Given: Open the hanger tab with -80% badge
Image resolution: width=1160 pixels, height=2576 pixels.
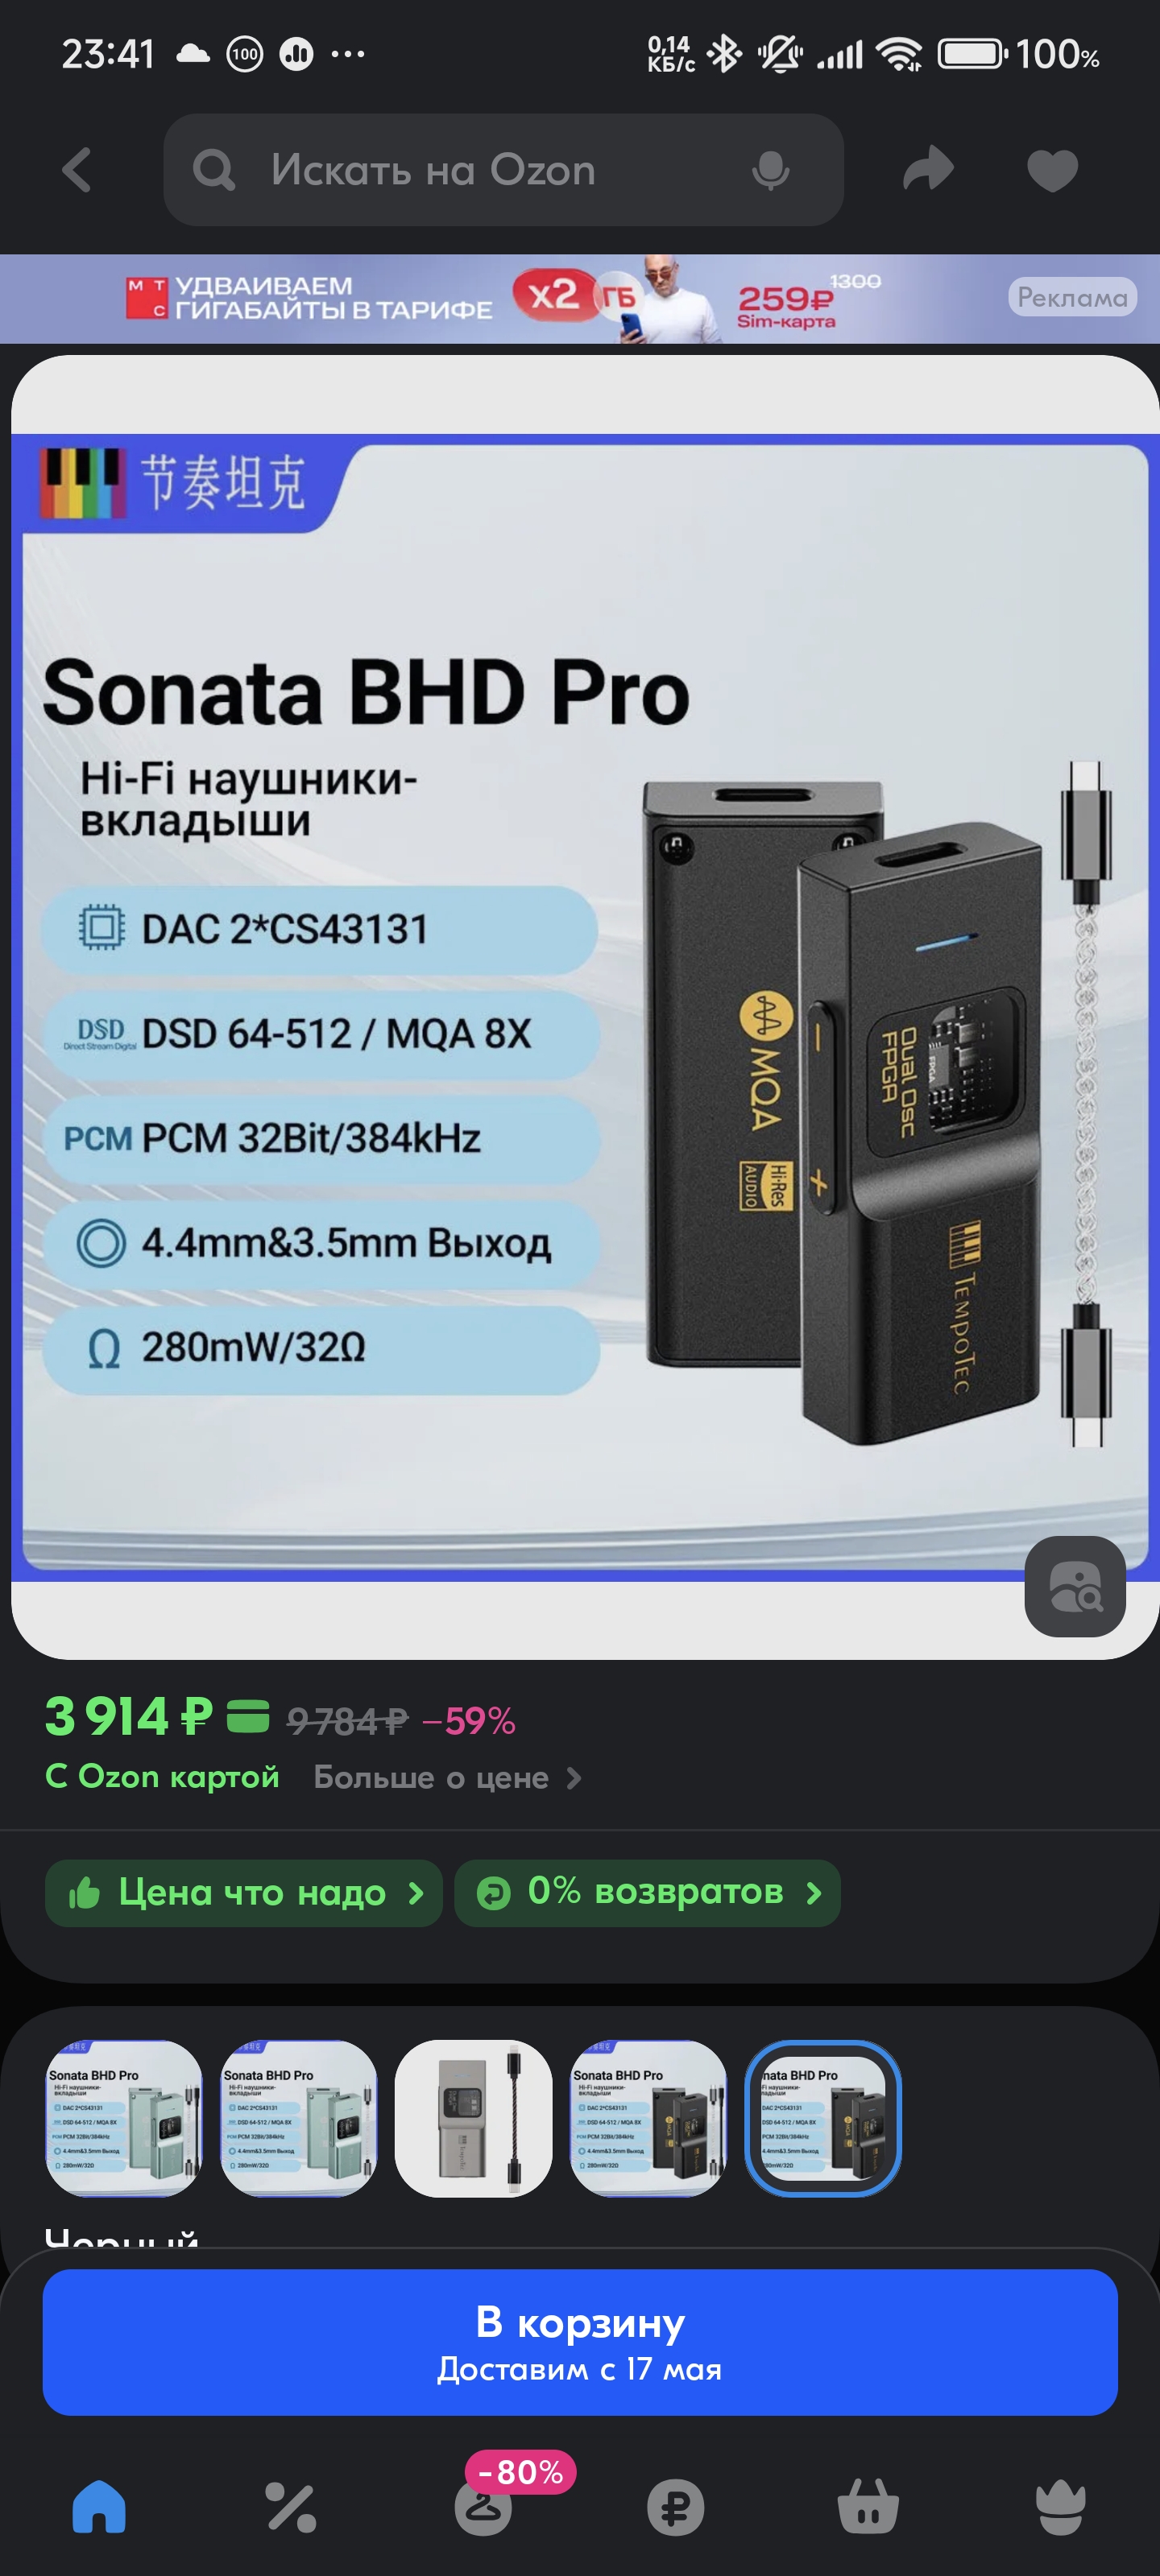Looking at the screenshot, I should click(483, 2507).
